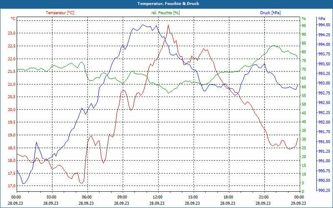This screenshot has height=208, width=333.
Task: Click the green '%' axis unit label
Action: pos(304,19)
